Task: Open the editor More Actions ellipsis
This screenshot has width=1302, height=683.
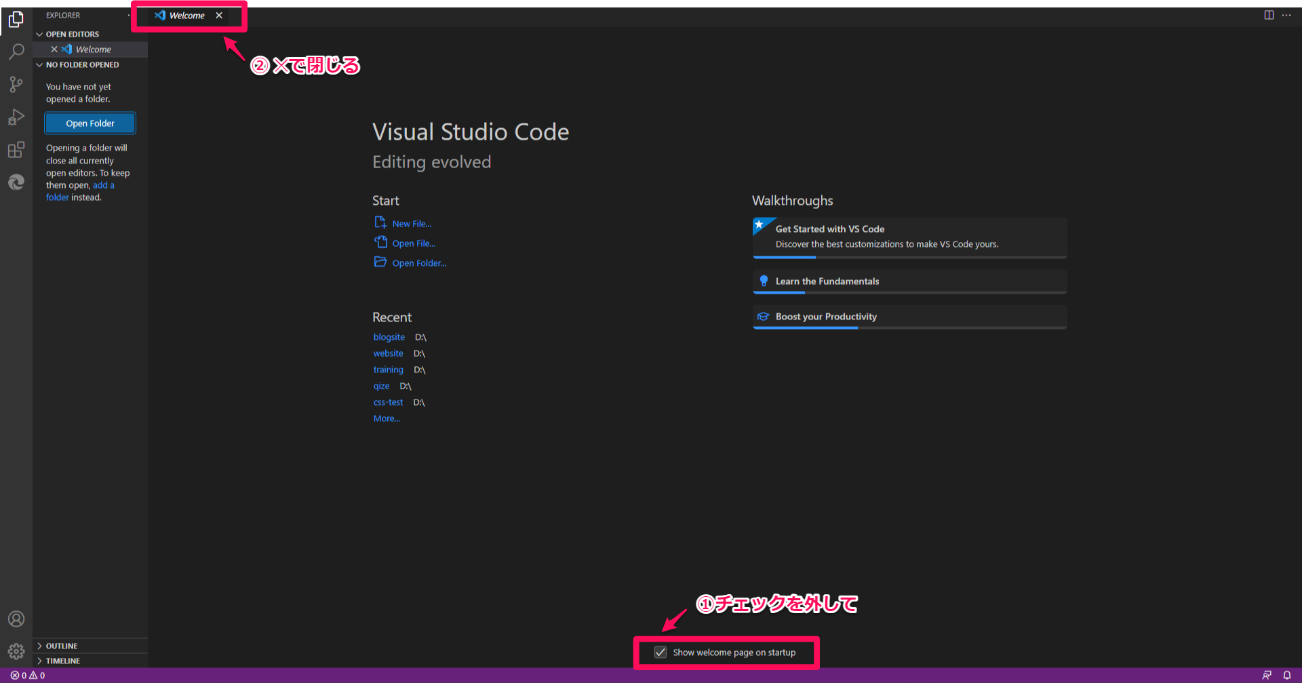Action: pyautogui.click(x=1286, y=15)
